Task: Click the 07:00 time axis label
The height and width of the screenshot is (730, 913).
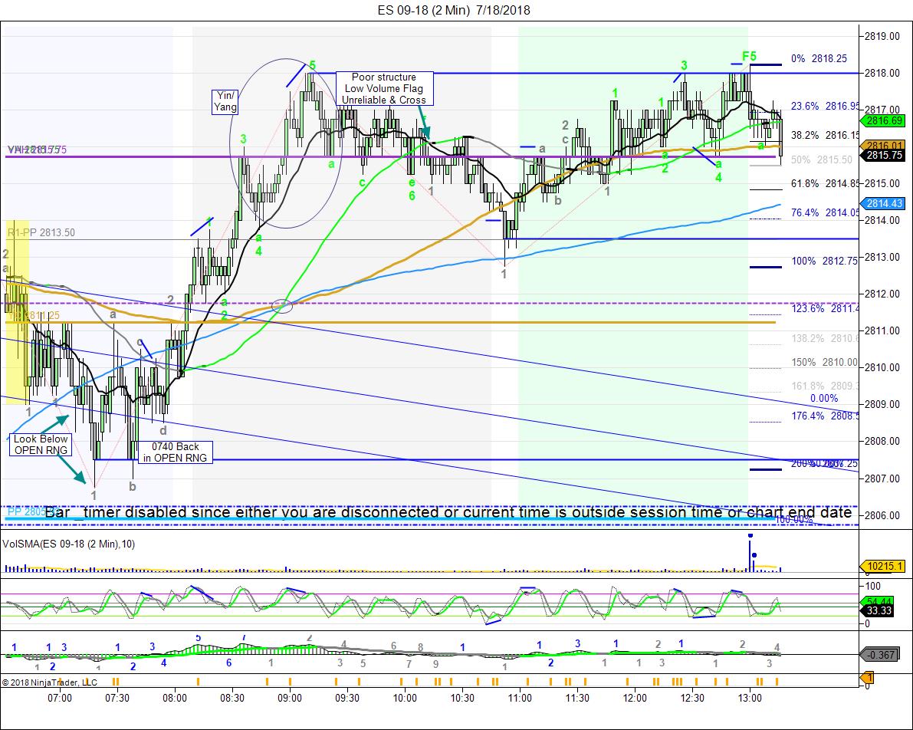Action: coord(59,698)
